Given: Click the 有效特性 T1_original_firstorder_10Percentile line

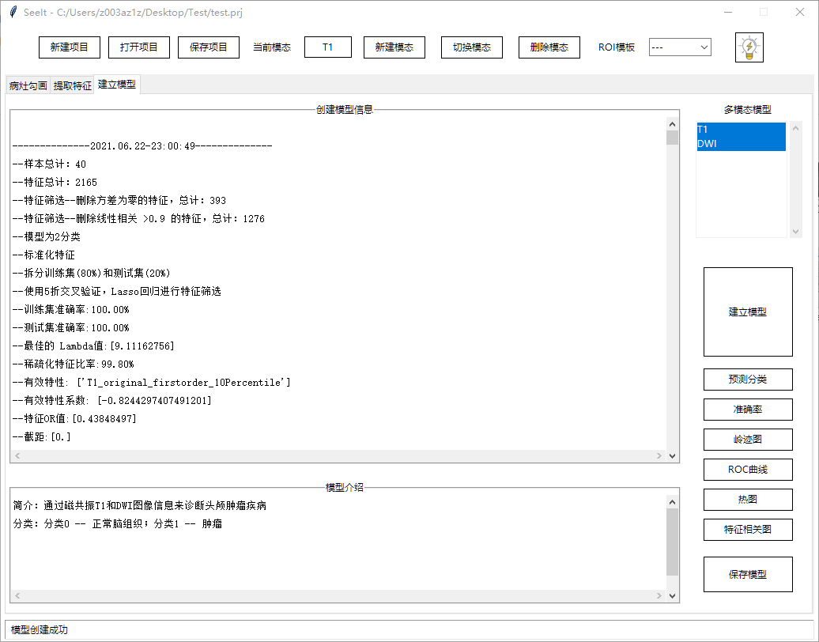Looking at the screenshot, I should point(152,383).
